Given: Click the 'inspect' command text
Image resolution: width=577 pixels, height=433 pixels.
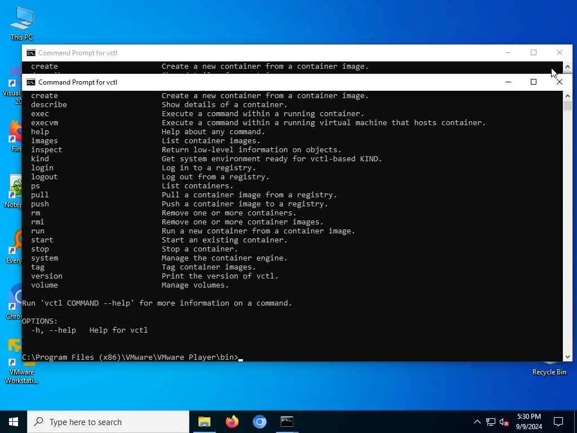Looking at the screenshot, I should click(x=47, y=150).
